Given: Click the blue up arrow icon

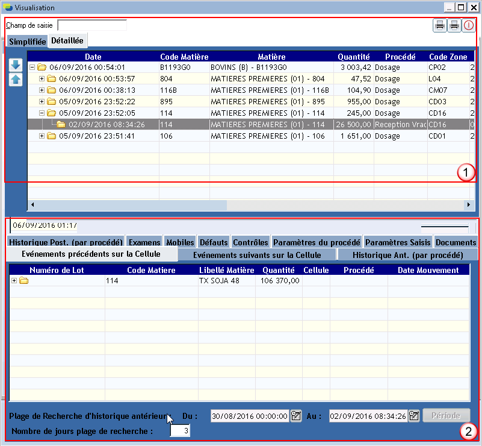Looking at the screenshot, I should point(16,80).
